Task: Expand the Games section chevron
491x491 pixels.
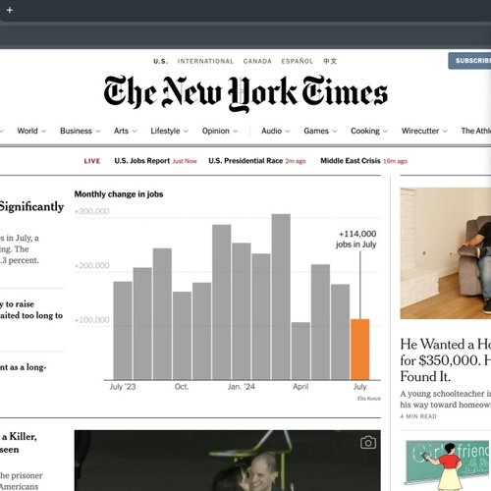Action: tap(335, 132)
